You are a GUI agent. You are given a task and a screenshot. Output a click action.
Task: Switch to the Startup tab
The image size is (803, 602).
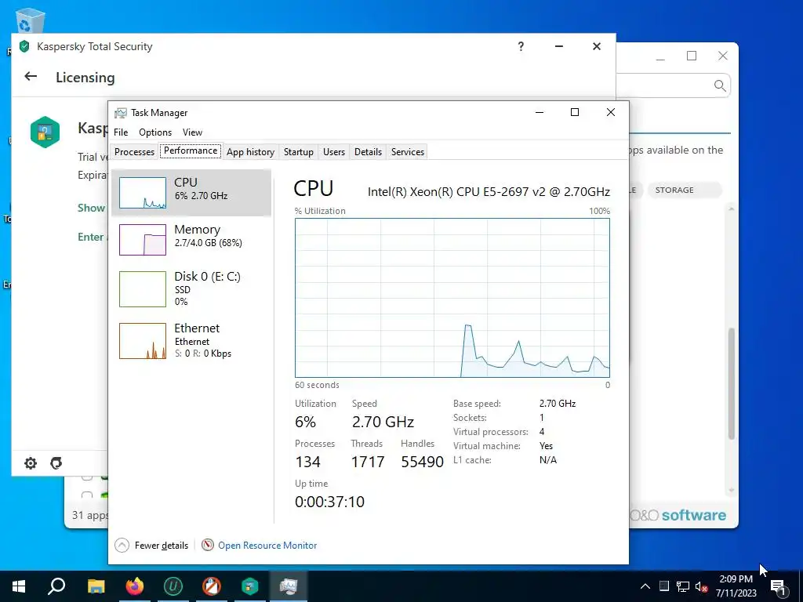click(x=299, y=152)
